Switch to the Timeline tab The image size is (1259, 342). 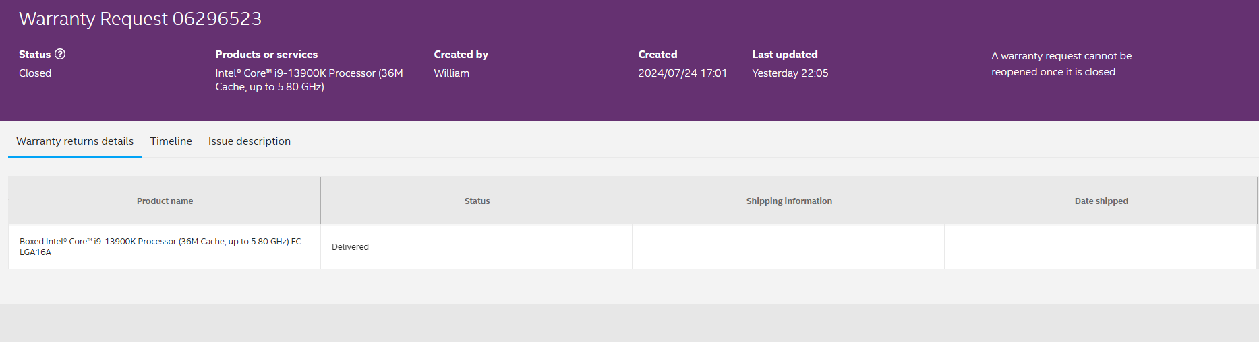coord(171,141)
